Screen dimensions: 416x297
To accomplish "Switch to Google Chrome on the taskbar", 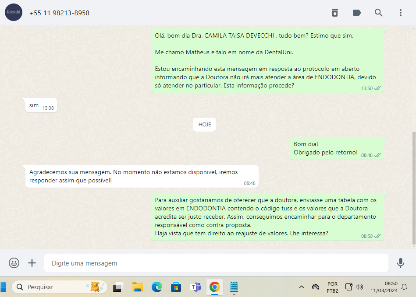I will click(x=215, y=287).
